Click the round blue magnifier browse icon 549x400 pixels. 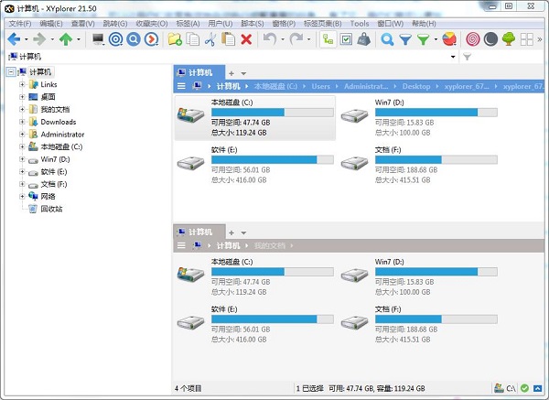click(x=134, y=39)
